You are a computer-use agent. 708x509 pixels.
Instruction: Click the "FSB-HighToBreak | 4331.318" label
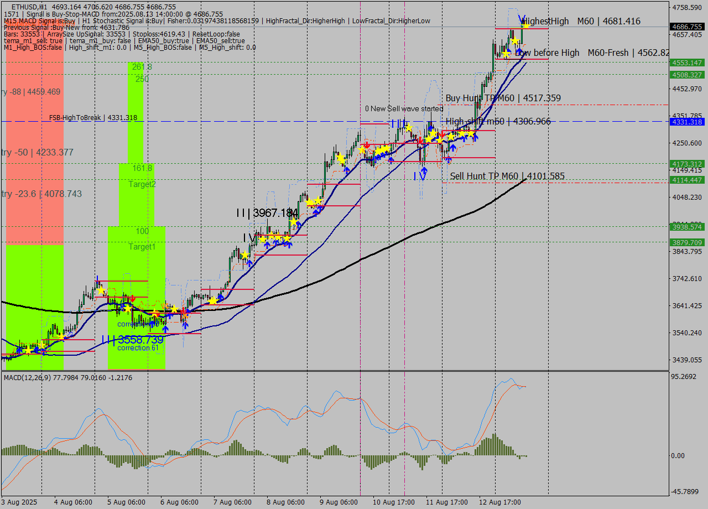point(93,118)
